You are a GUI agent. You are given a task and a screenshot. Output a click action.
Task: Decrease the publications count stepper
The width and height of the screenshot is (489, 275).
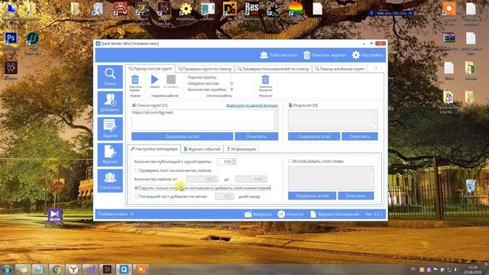(x=235, y=163)
